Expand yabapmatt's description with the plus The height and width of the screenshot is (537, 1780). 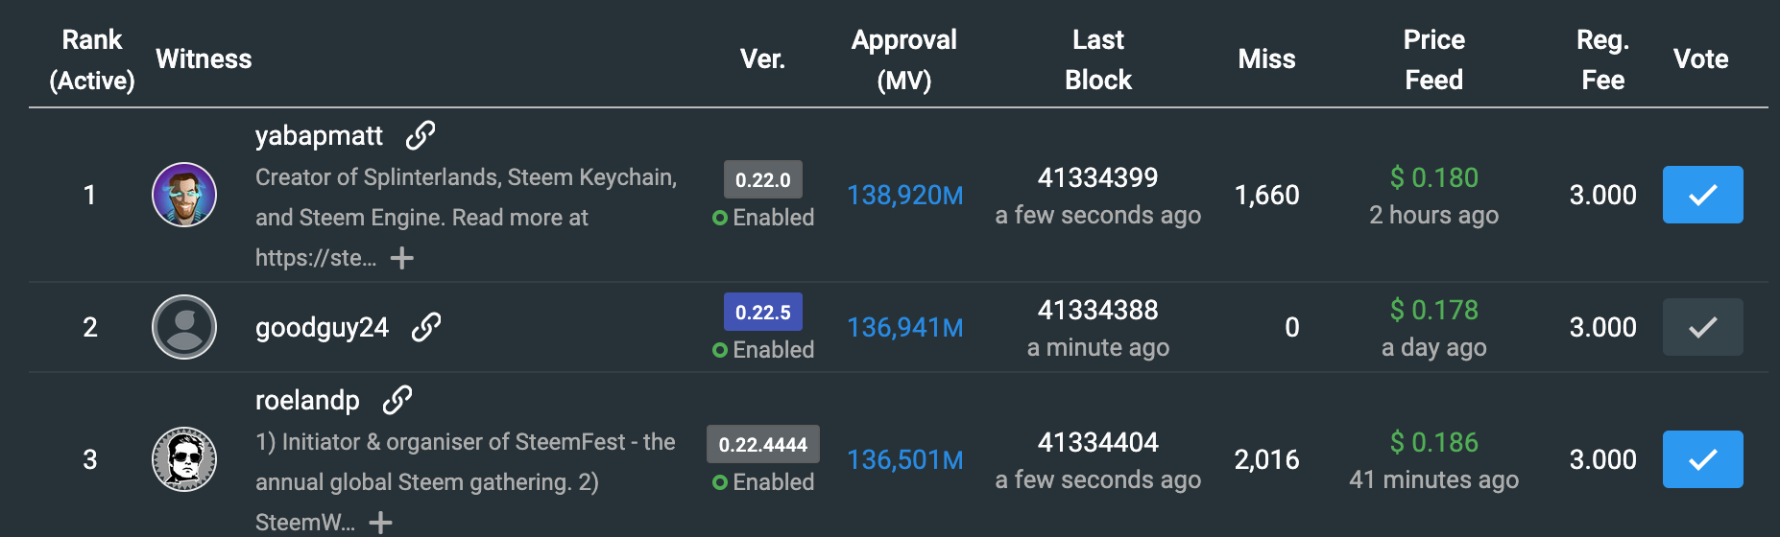tap(402, 258)
